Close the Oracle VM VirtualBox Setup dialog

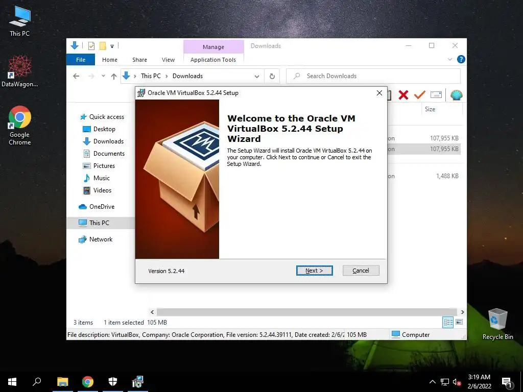379,93
